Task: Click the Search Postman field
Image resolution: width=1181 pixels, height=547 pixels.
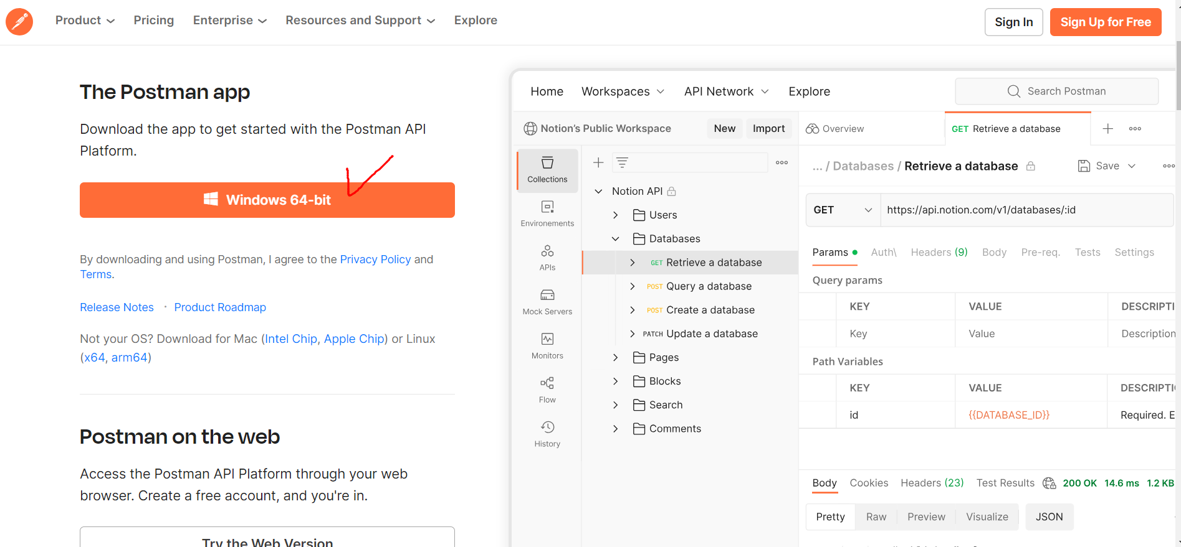Action: pyautogui.click(x=1056, y=91)
